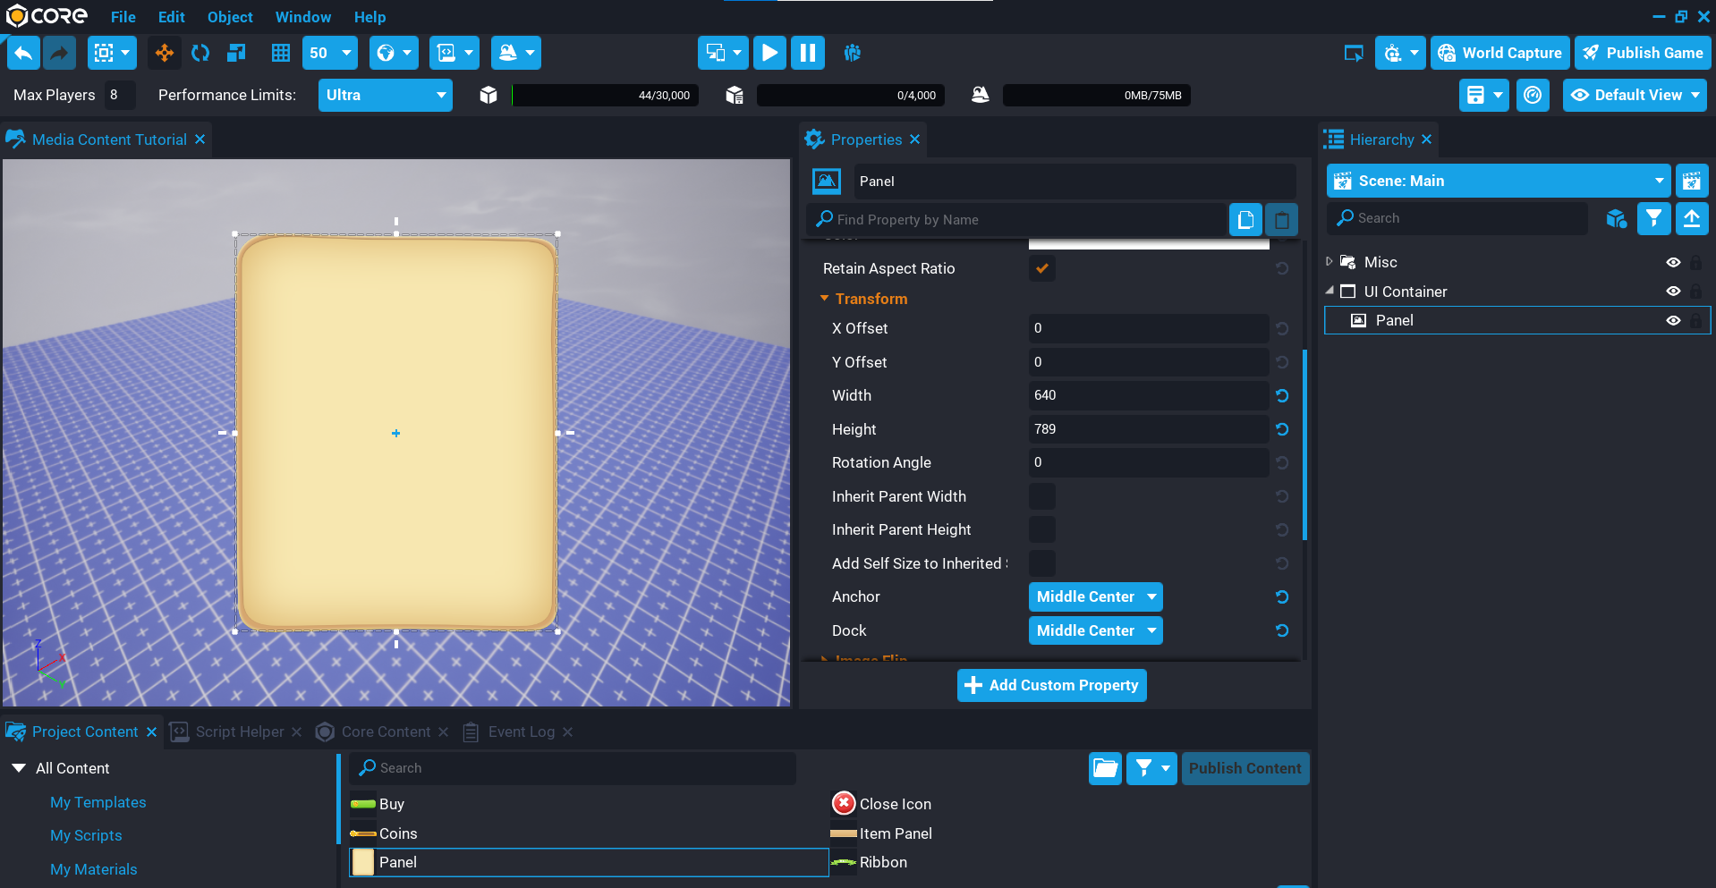Toggle grid snapping icon
This screenshot has width=1716, height=888.
(281, 53)
